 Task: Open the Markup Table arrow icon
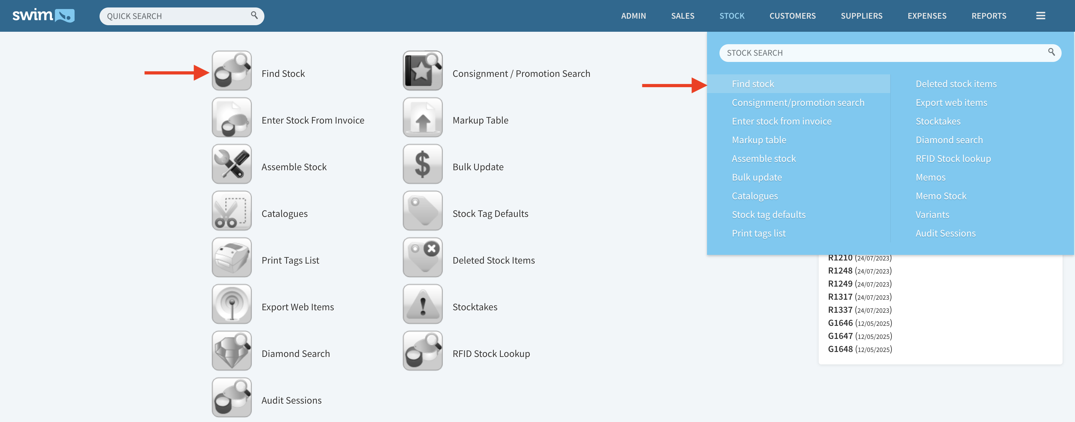423,118
